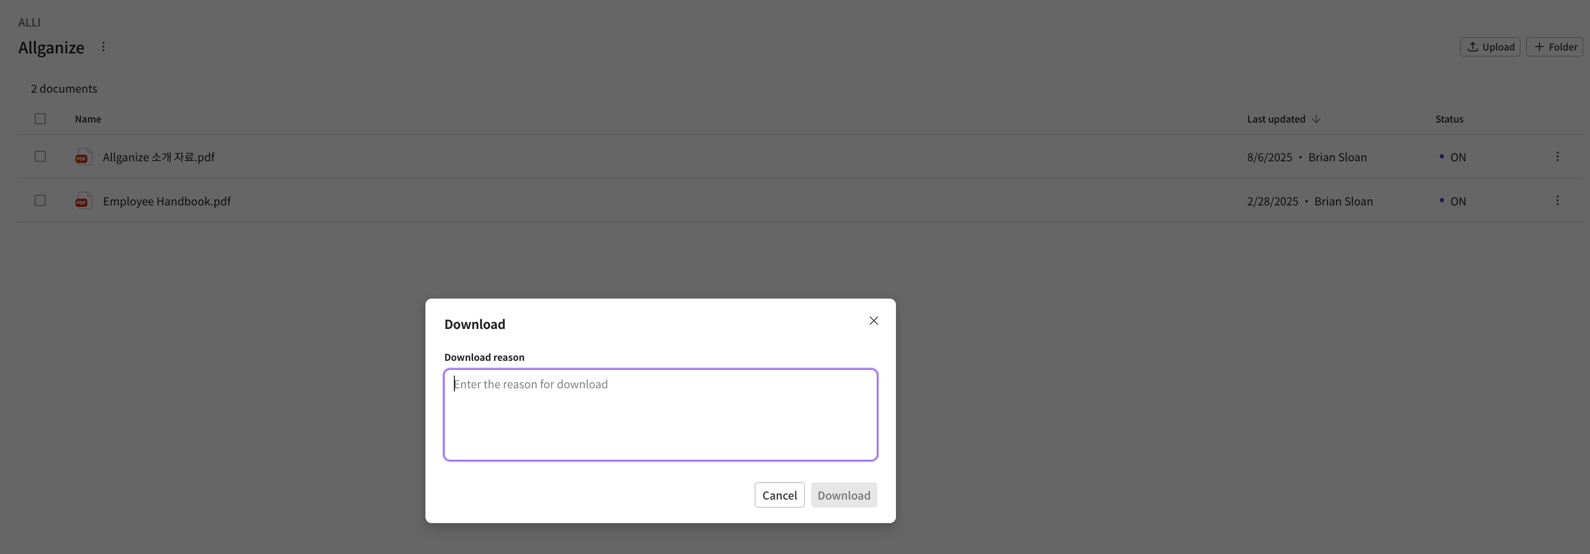This screenshot has width=1590, height=554.
Task: Click the Name column header
Action: click(88, 119)
